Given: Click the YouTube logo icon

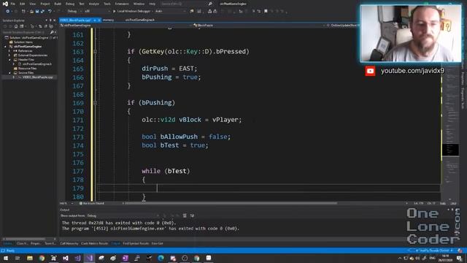Looking at the screenshot, I should point(370,72).
